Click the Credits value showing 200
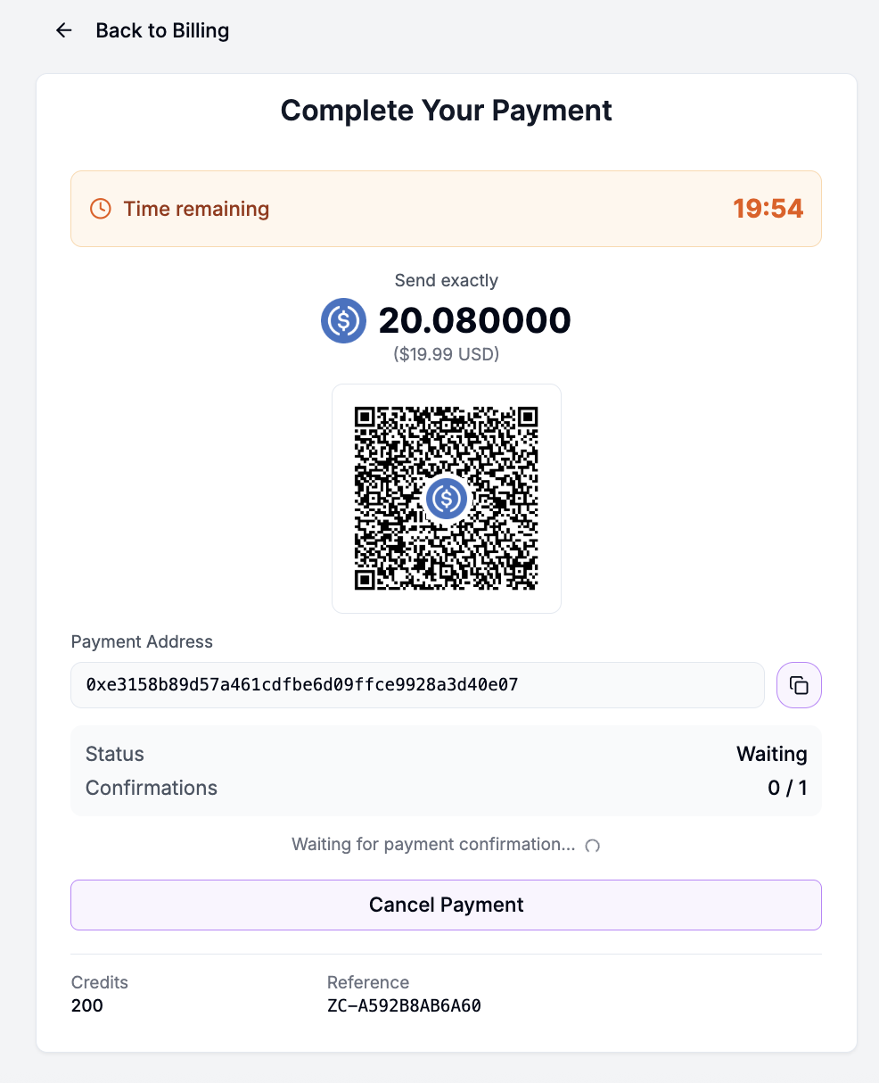Viewport: 879px width, 1083px height. 86,1005
